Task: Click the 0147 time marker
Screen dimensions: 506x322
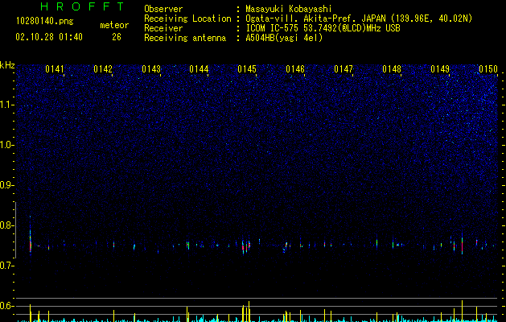Action: click(x=344, y=69)
